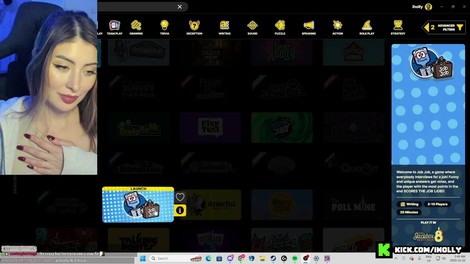470x264 pixels.
Task: Click the microphone tray icon
Action: [420, 258]
